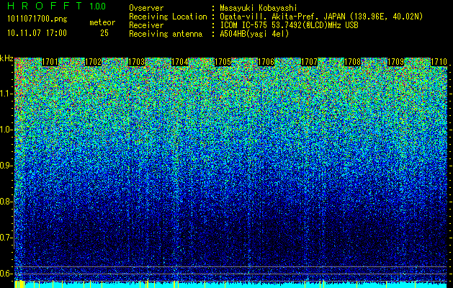Click the 0.8 frequency axis label

[6, 202]
